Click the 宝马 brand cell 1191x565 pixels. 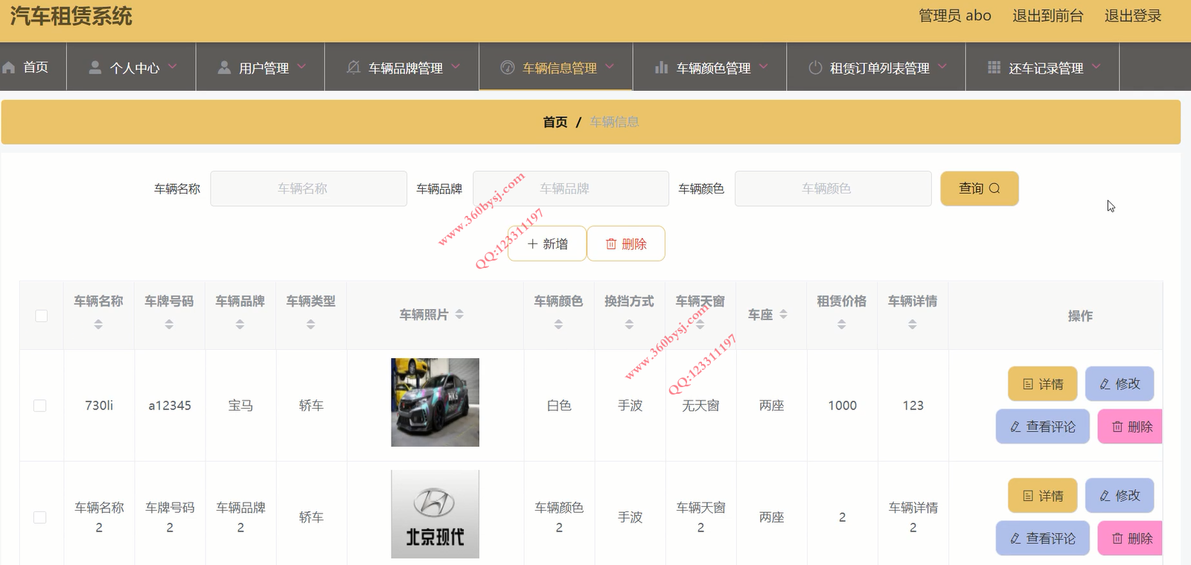click(x=240, y=406)
